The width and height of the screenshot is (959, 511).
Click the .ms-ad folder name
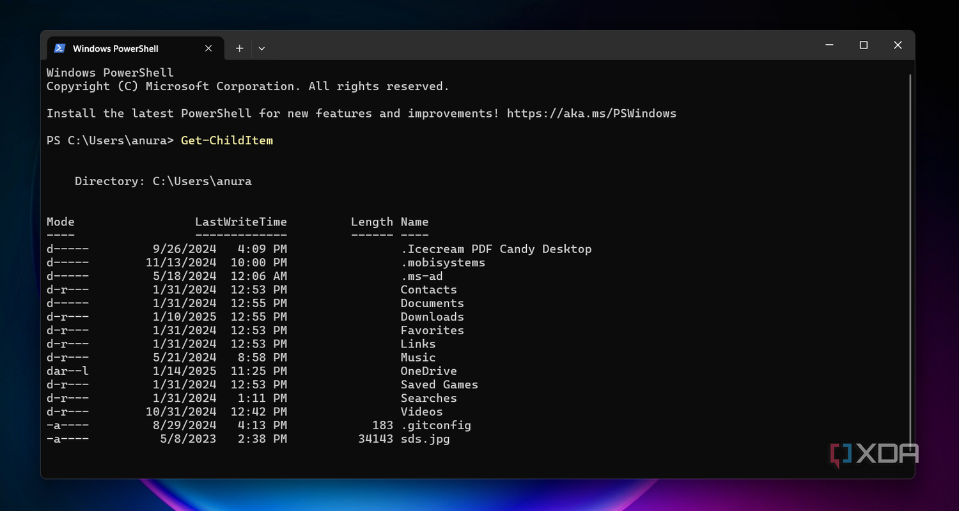tap(422, 276)
